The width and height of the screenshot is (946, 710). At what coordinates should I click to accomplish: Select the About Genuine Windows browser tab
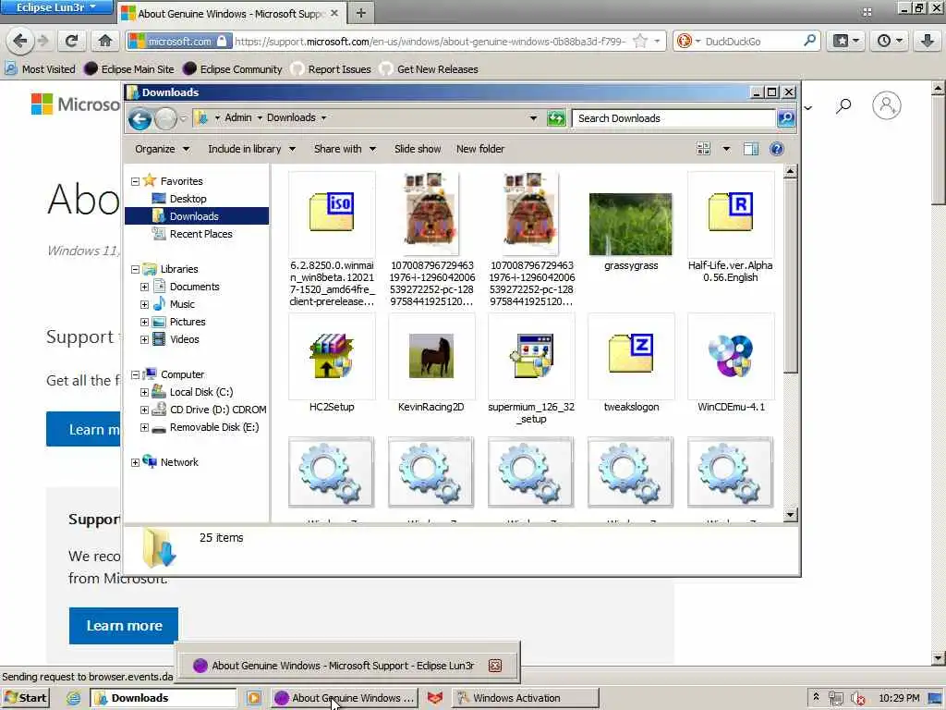pyautogui.click(x=230, y=13)
